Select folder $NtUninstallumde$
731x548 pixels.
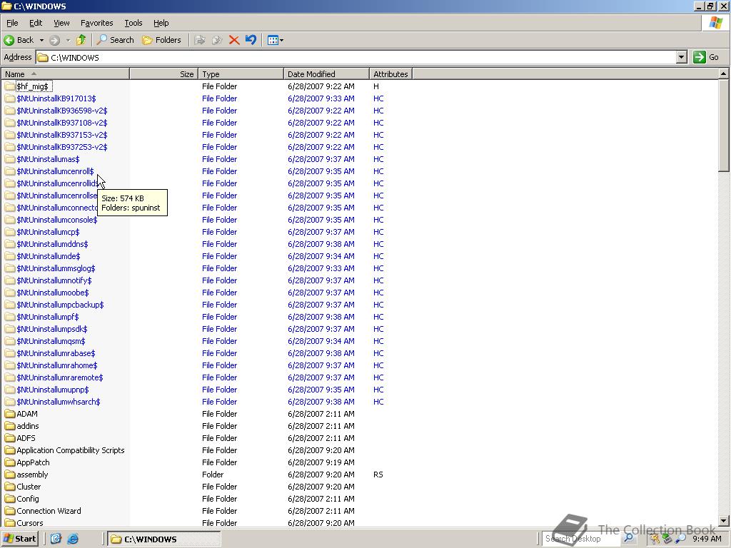click(49, 256)
